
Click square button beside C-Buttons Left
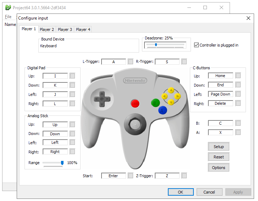tap(238, 94)
